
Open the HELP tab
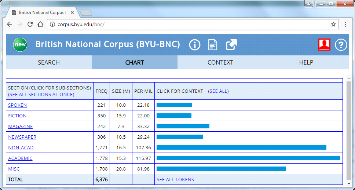click(x=306, y=62)
